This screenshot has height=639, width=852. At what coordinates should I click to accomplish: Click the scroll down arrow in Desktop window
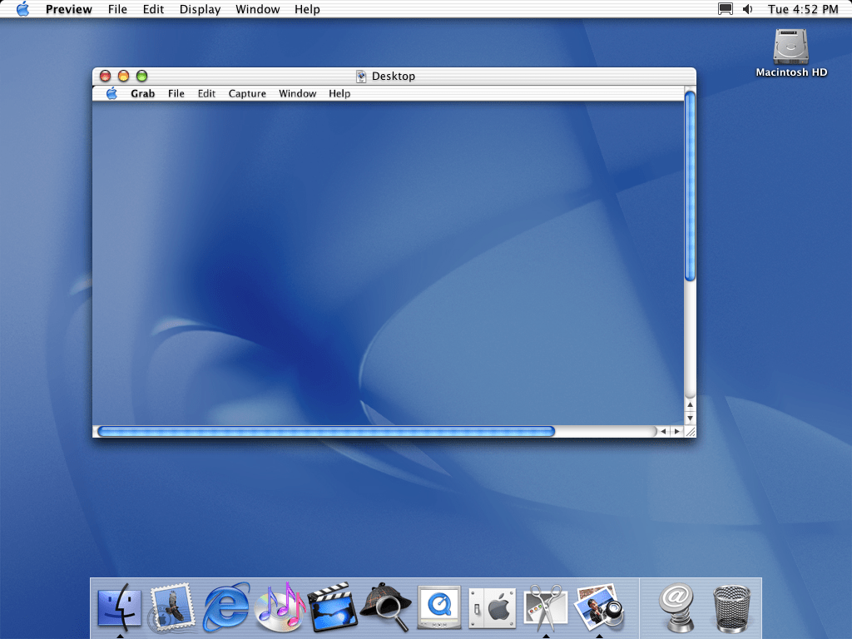pos(690,418)
